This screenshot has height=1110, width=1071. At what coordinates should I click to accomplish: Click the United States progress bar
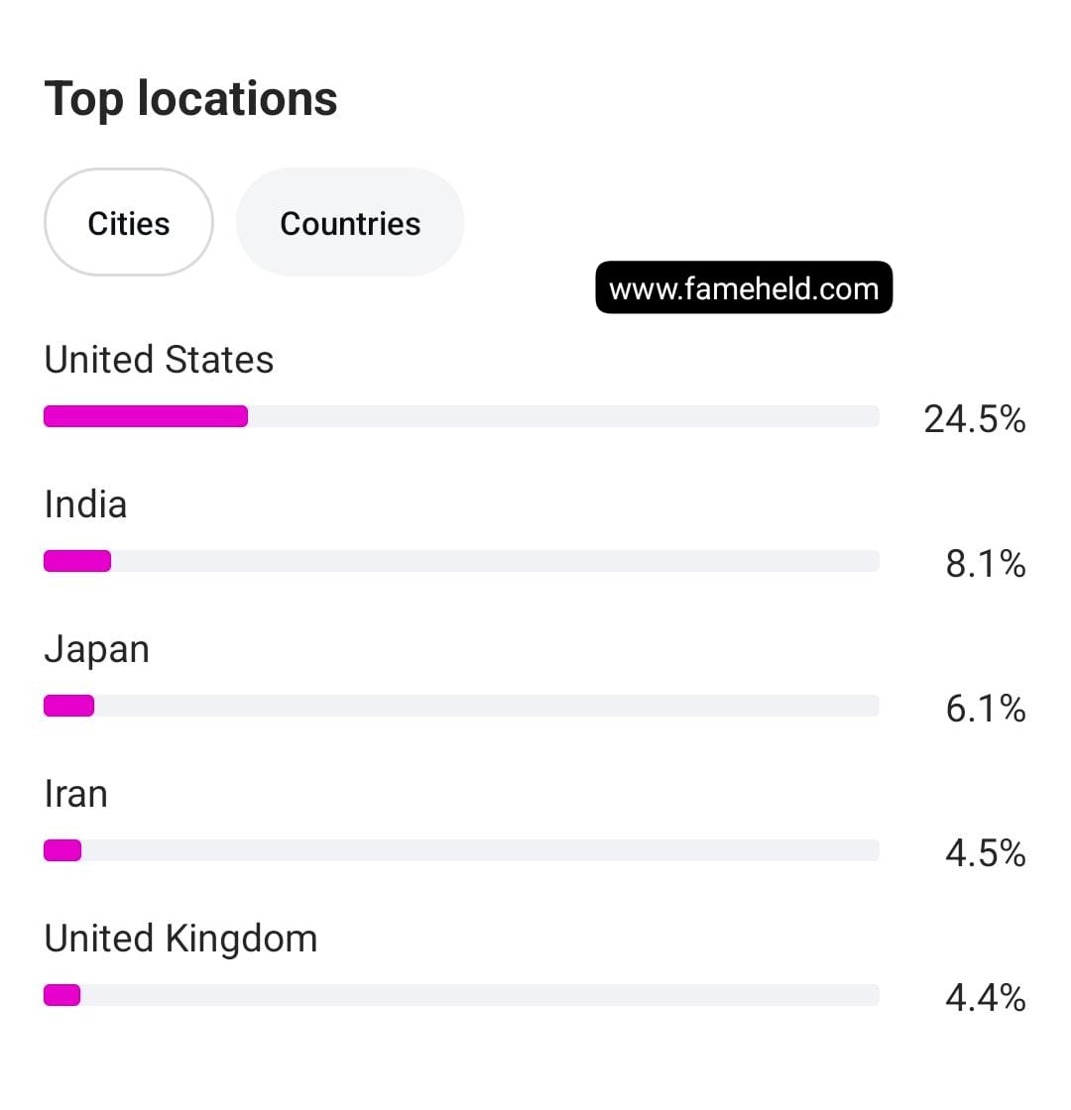[x=461, y=416]
